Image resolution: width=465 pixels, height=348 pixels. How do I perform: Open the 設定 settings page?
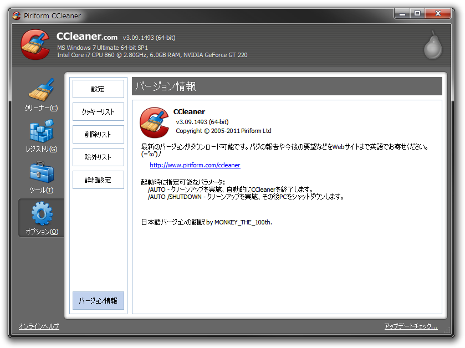tap(98, 89)
